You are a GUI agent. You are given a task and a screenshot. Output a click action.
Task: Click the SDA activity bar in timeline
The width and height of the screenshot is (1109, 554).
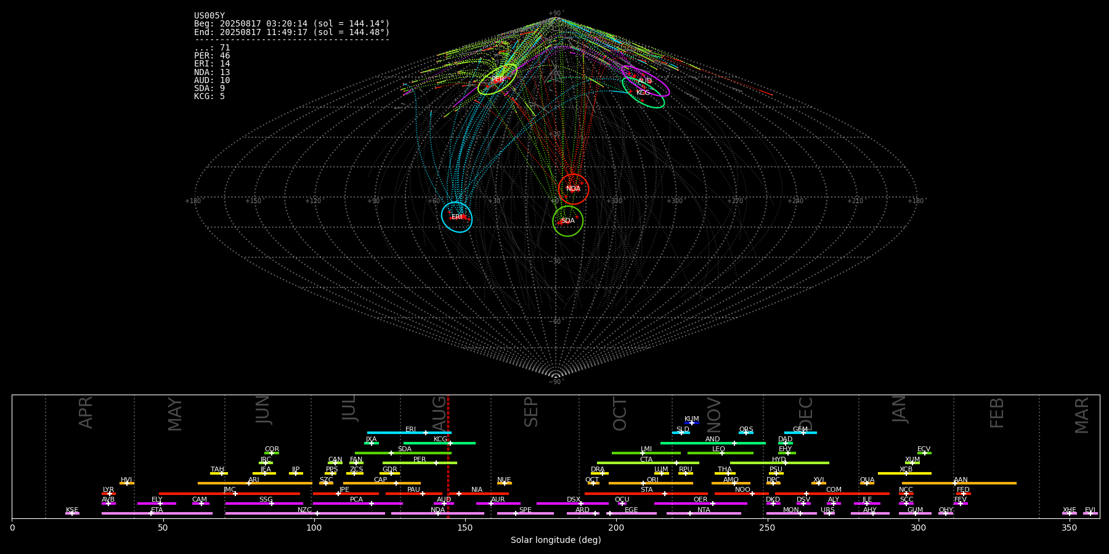pos(403,453)
